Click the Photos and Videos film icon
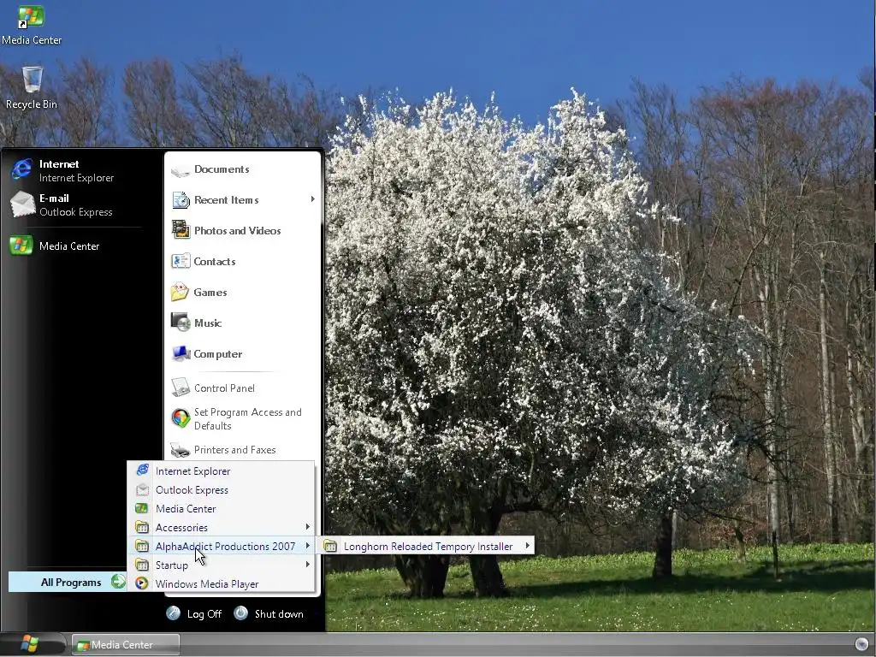 coord(181,230)
